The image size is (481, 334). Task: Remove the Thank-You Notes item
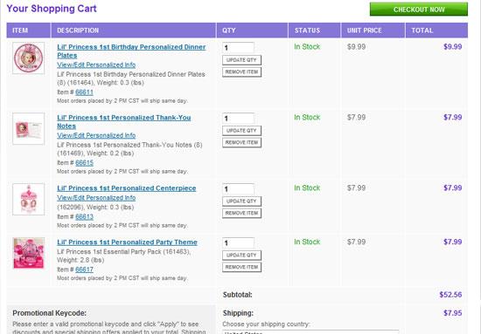(x=241, y=142)
